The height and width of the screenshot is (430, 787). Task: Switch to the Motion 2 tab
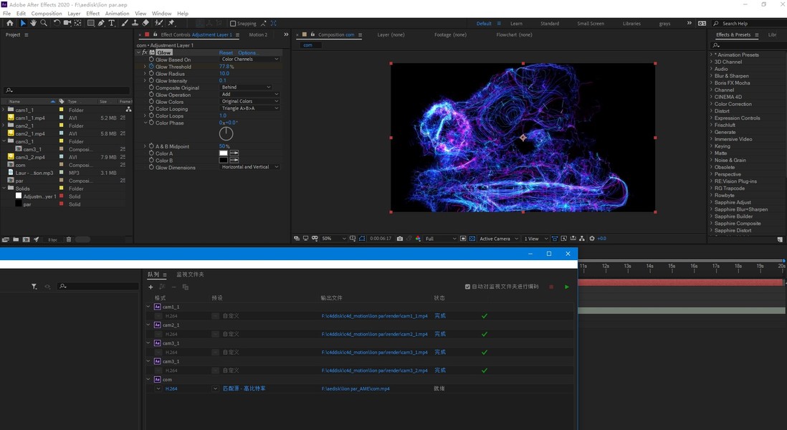point(258,34)
